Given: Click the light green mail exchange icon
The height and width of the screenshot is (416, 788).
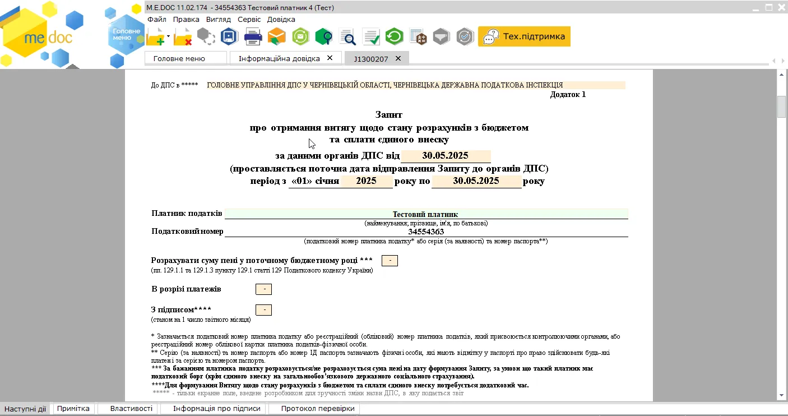Looking at the screenshot, I should coord(300,37).
